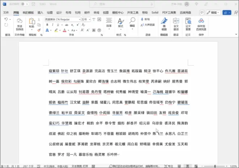The width and height of the screenshot is (239, 168).
Task: Switch to the 引用 tab
Action: pyautogui.click(x=78, y=13)
